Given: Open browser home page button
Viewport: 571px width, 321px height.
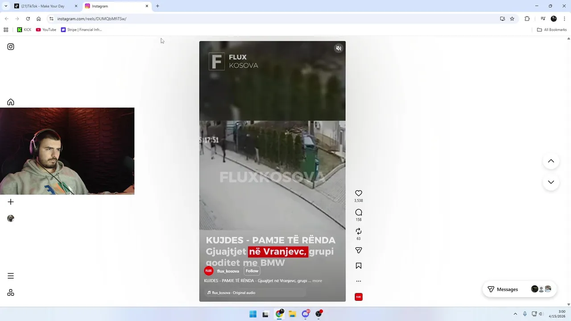Looking at the screenshot, I should pyautogui.click(x=38, y=19).
